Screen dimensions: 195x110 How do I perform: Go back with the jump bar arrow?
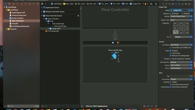click(x=46, y=4)
